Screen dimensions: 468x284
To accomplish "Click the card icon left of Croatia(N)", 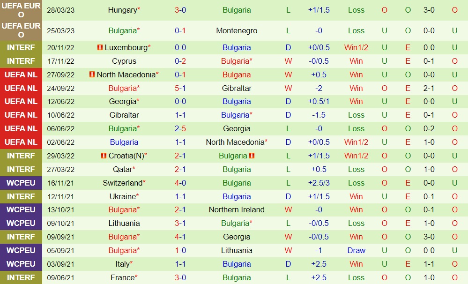I will click(x=104, y=156).
